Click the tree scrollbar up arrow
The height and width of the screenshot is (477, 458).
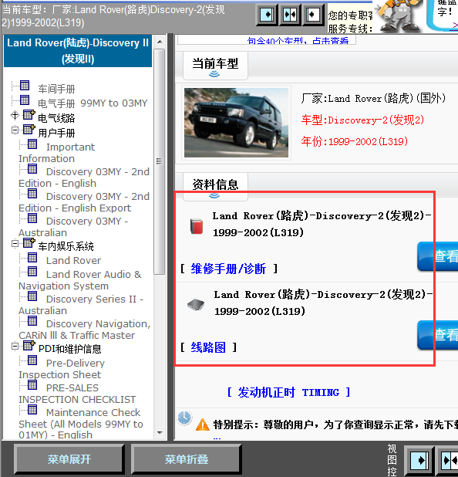(x=160, y=42)
